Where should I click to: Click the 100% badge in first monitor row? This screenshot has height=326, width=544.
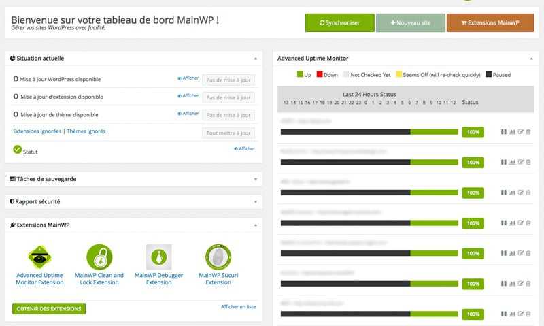point(473,132)
